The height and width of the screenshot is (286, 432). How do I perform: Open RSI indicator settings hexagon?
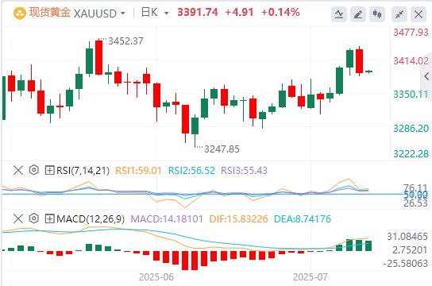34,170
